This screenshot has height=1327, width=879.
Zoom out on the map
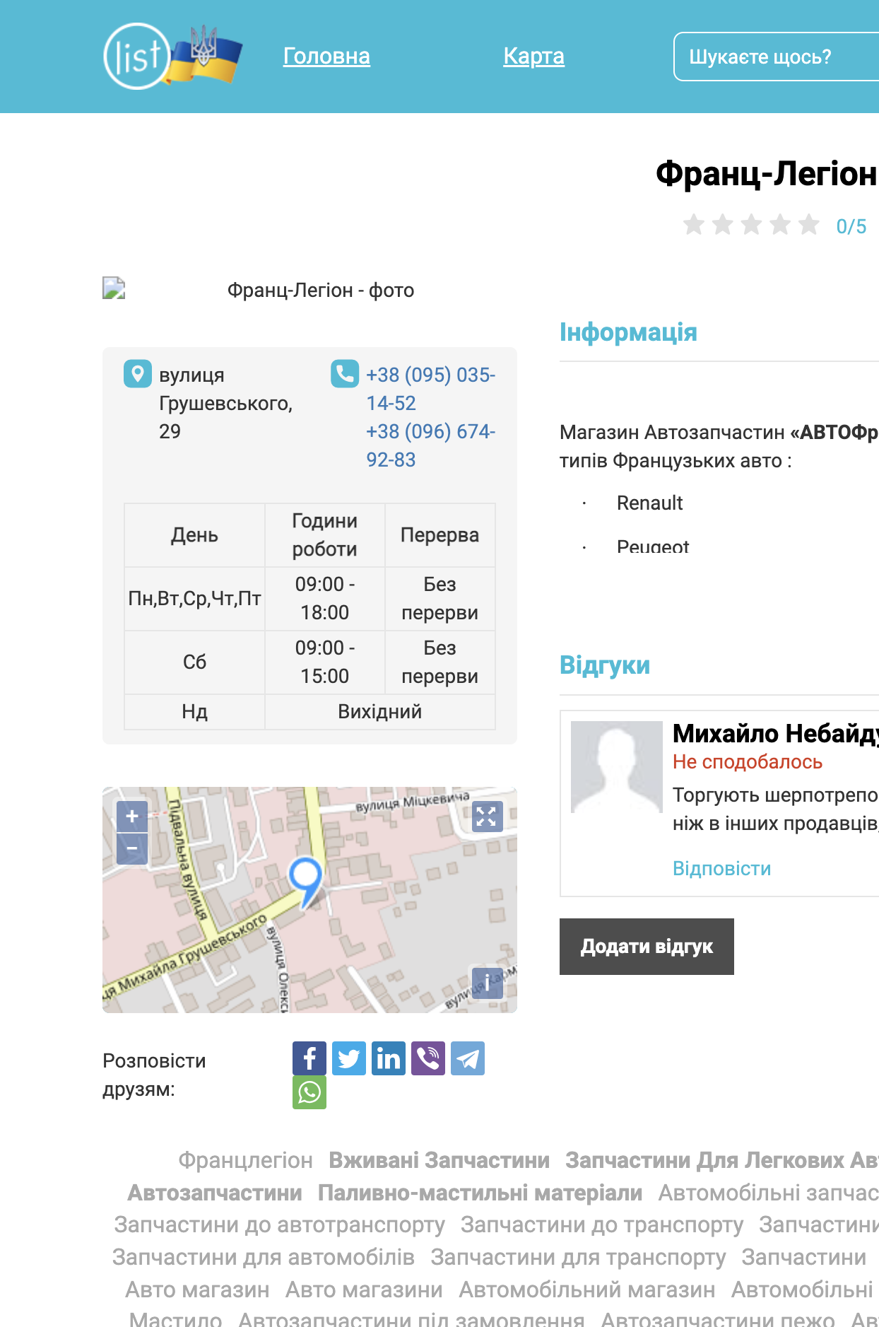pyautogui.click(x=132, y=848)
